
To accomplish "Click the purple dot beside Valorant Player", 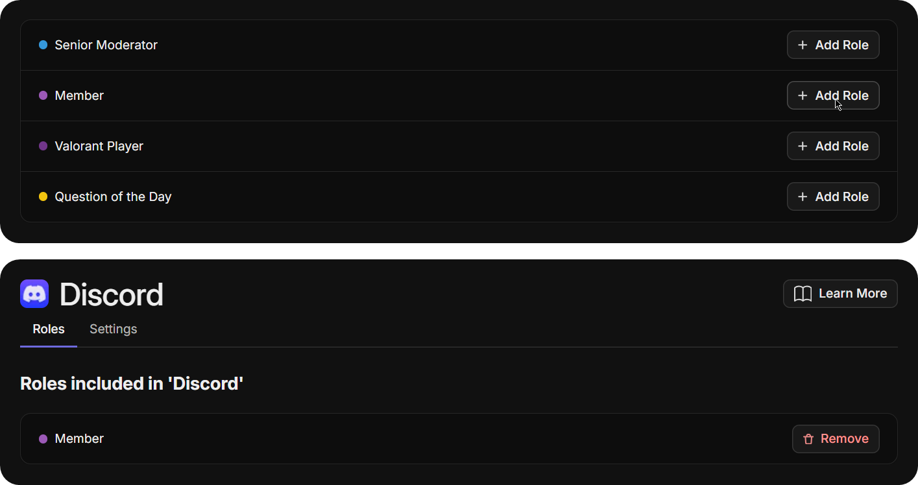I will coord(43,146).
